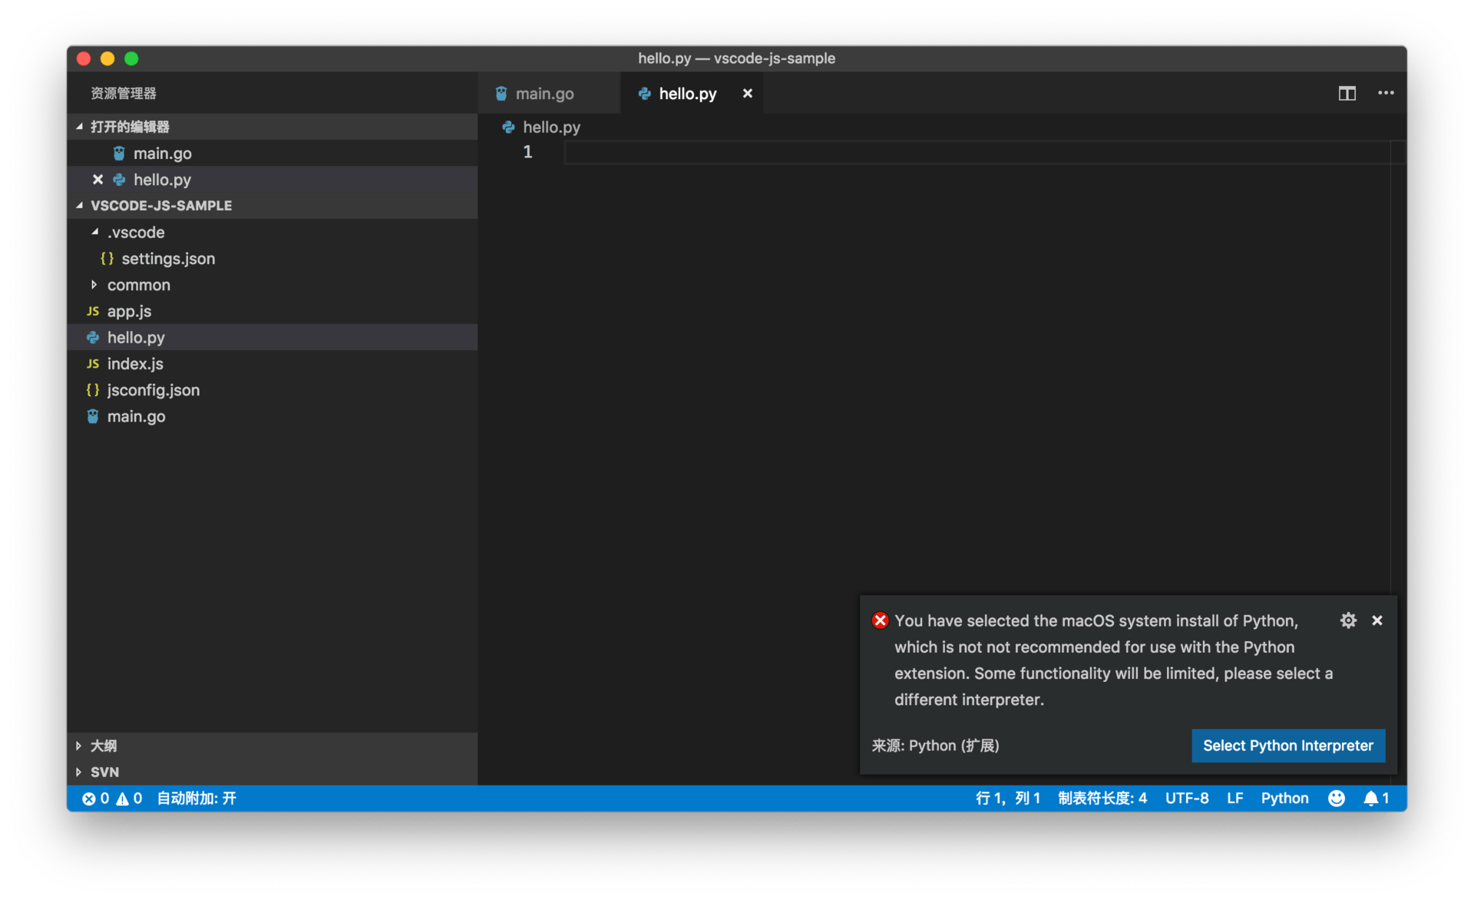Screen dimensions: 1474x900
Task: Expand the common folder
Action: (138, 285)
